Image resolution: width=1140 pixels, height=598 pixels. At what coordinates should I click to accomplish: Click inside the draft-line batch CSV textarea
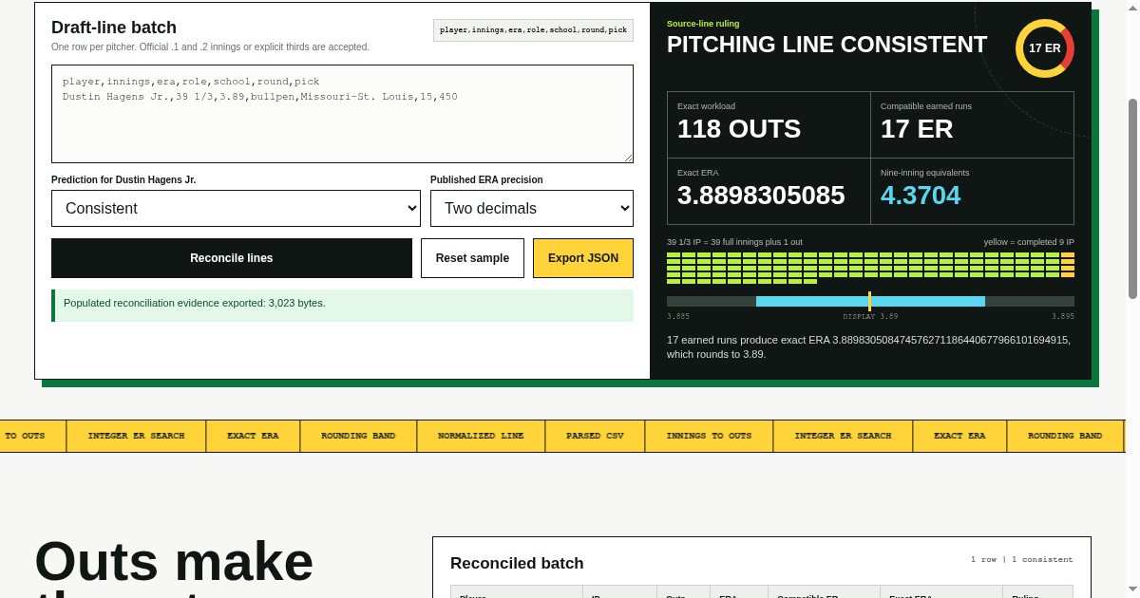click(x=342, y=114)
